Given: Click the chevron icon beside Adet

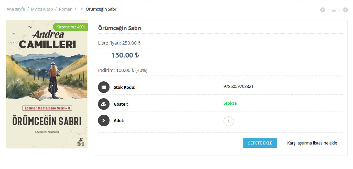Looking at the screenshot, I should coord(104,120).
